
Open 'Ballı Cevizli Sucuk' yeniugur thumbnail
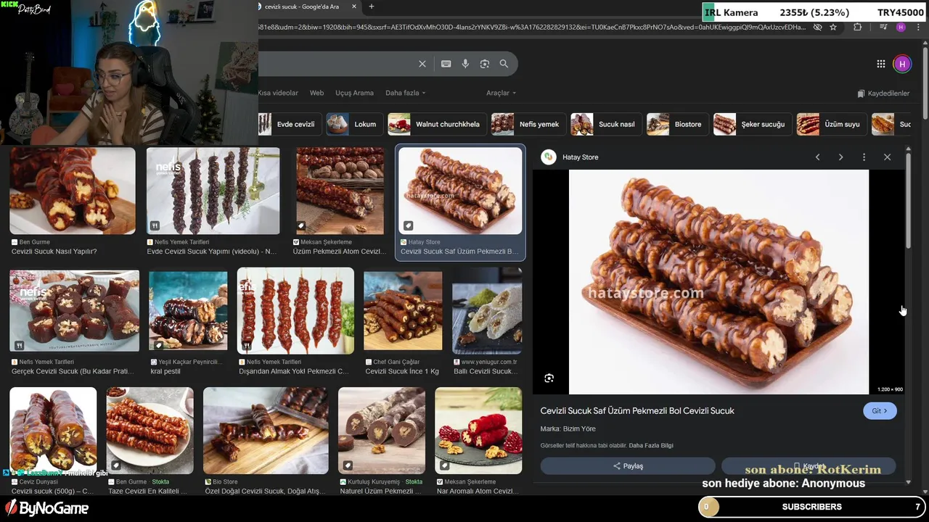click(487, 310)
